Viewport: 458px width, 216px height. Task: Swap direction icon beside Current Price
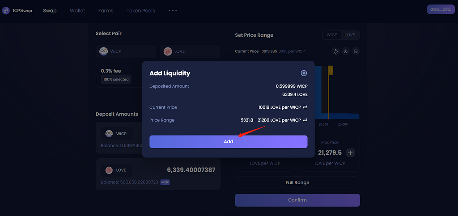[305, 107]
